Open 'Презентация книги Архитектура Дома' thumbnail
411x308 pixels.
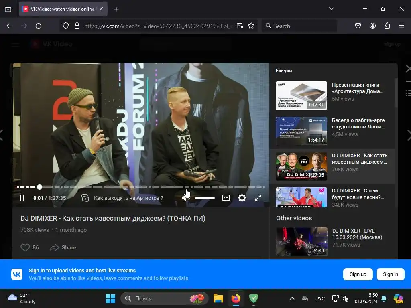click(x=301, y=95)
